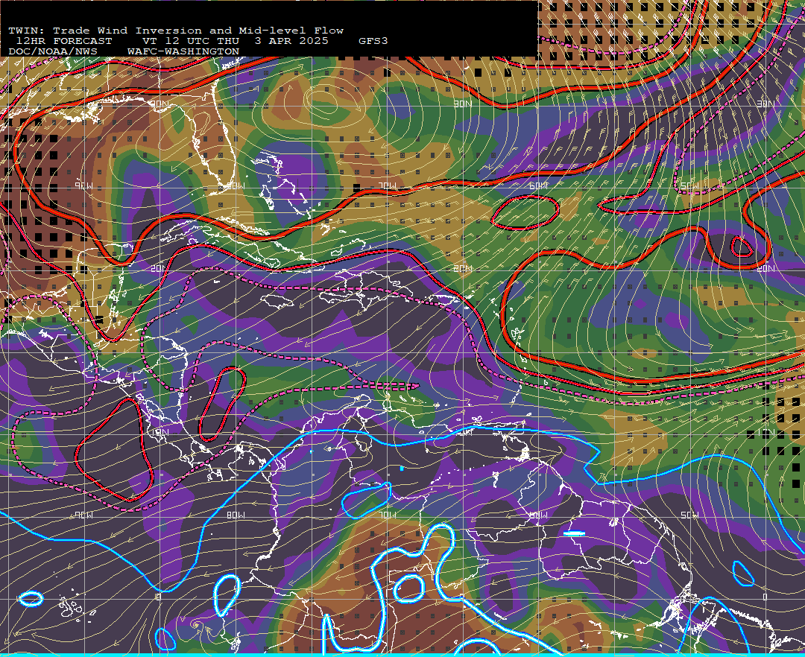Select the 'GFS3' model label

(x=373, y=41)
